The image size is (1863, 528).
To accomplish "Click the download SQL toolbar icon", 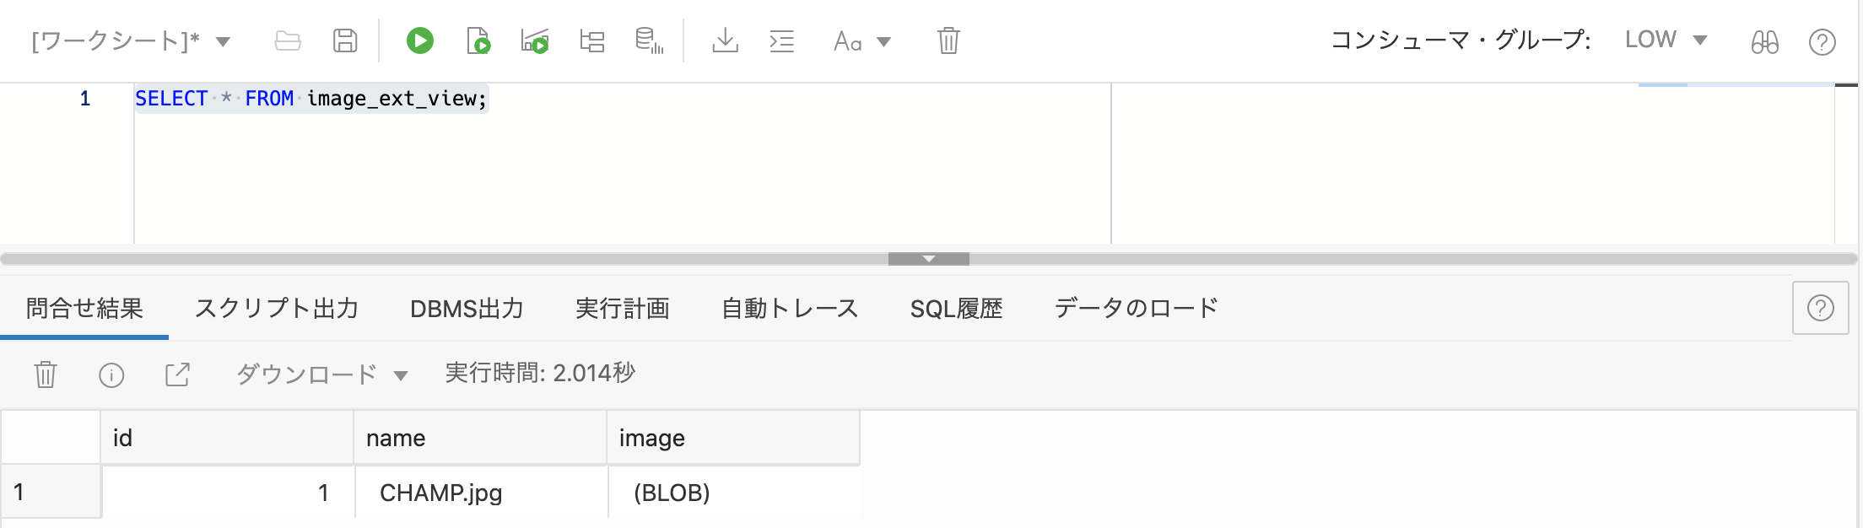I will click(726, 40).
